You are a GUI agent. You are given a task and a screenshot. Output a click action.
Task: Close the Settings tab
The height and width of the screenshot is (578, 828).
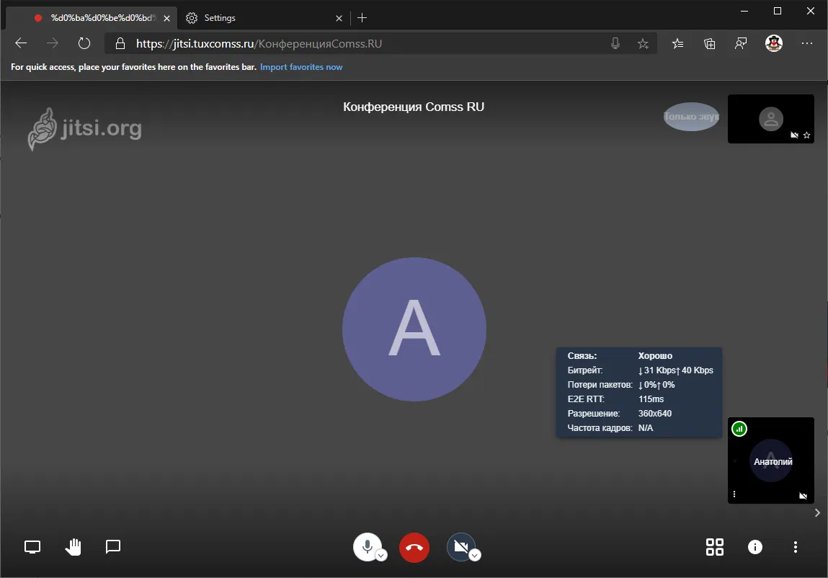point(339,18)
